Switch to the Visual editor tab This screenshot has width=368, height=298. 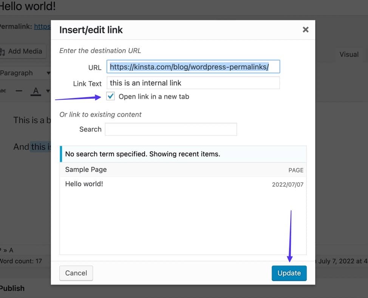(348, 54)
